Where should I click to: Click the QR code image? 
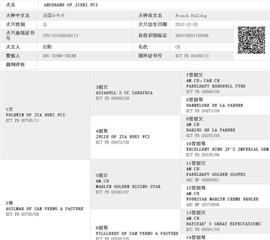(x=251, y=40)
